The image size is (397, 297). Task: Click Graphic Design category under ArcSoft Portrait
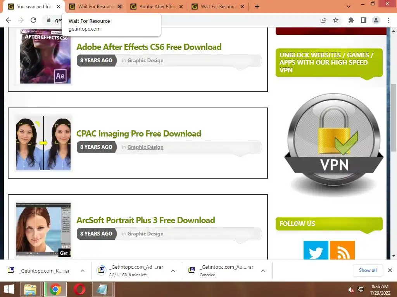pos(145,234)
